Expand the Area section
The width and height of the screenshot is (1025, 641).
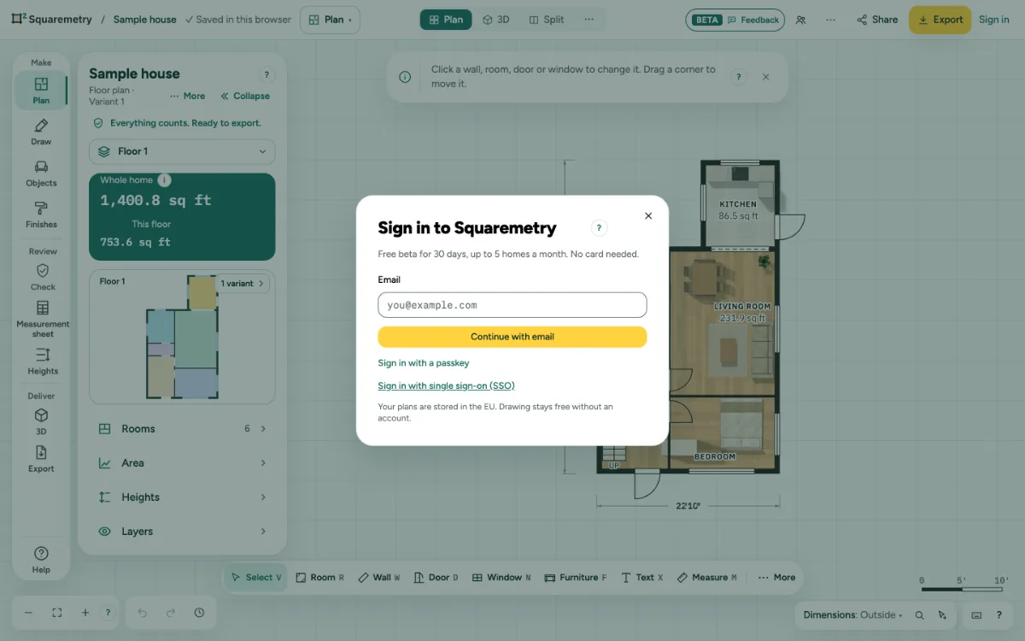click(182, 463)
